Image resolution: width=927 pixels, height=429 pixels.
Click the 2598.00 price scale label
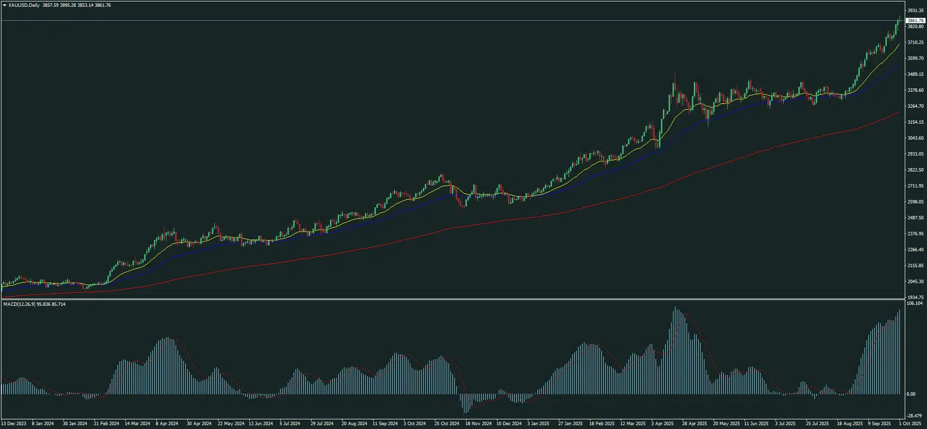(915, 202)
